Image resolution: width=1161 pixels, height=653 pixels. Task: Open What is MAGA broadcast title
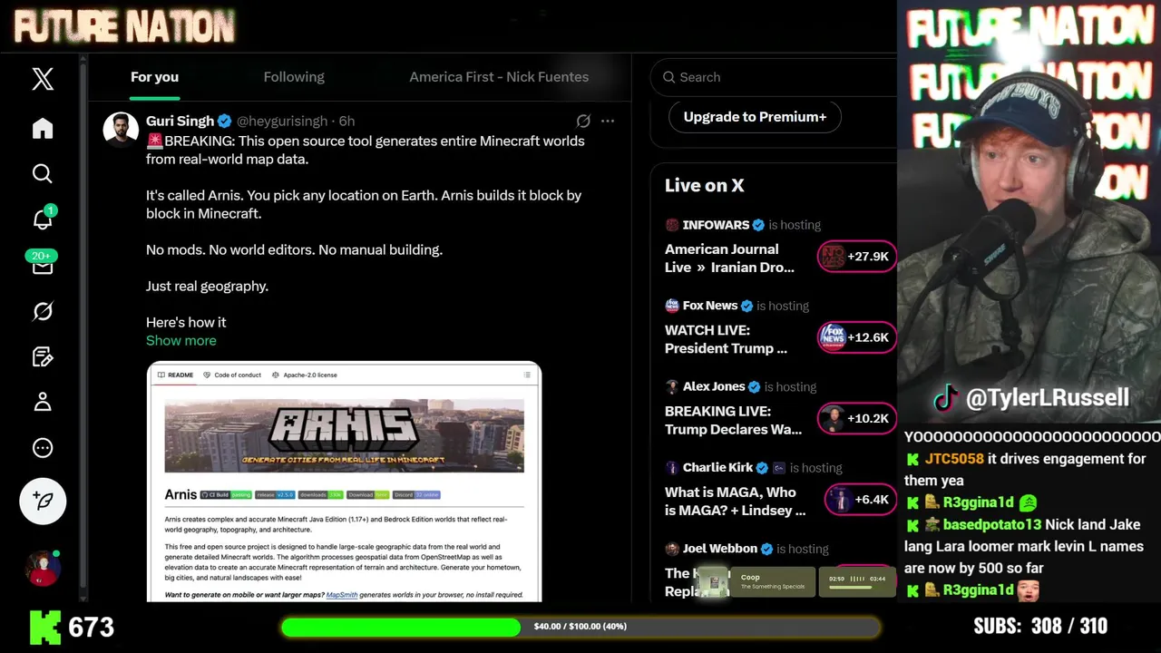(x=735, y=502)
